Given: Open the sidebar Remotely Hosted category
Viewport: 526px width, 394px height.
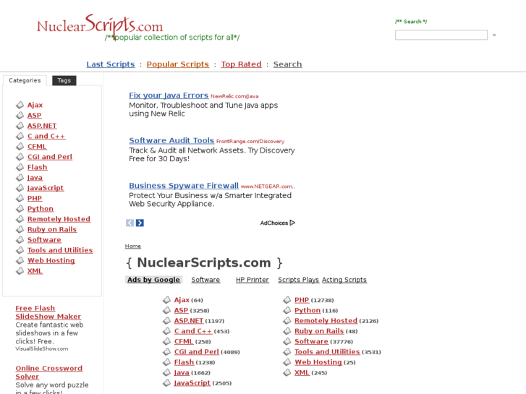Looking at the screenshot, I should coord(59,219).
